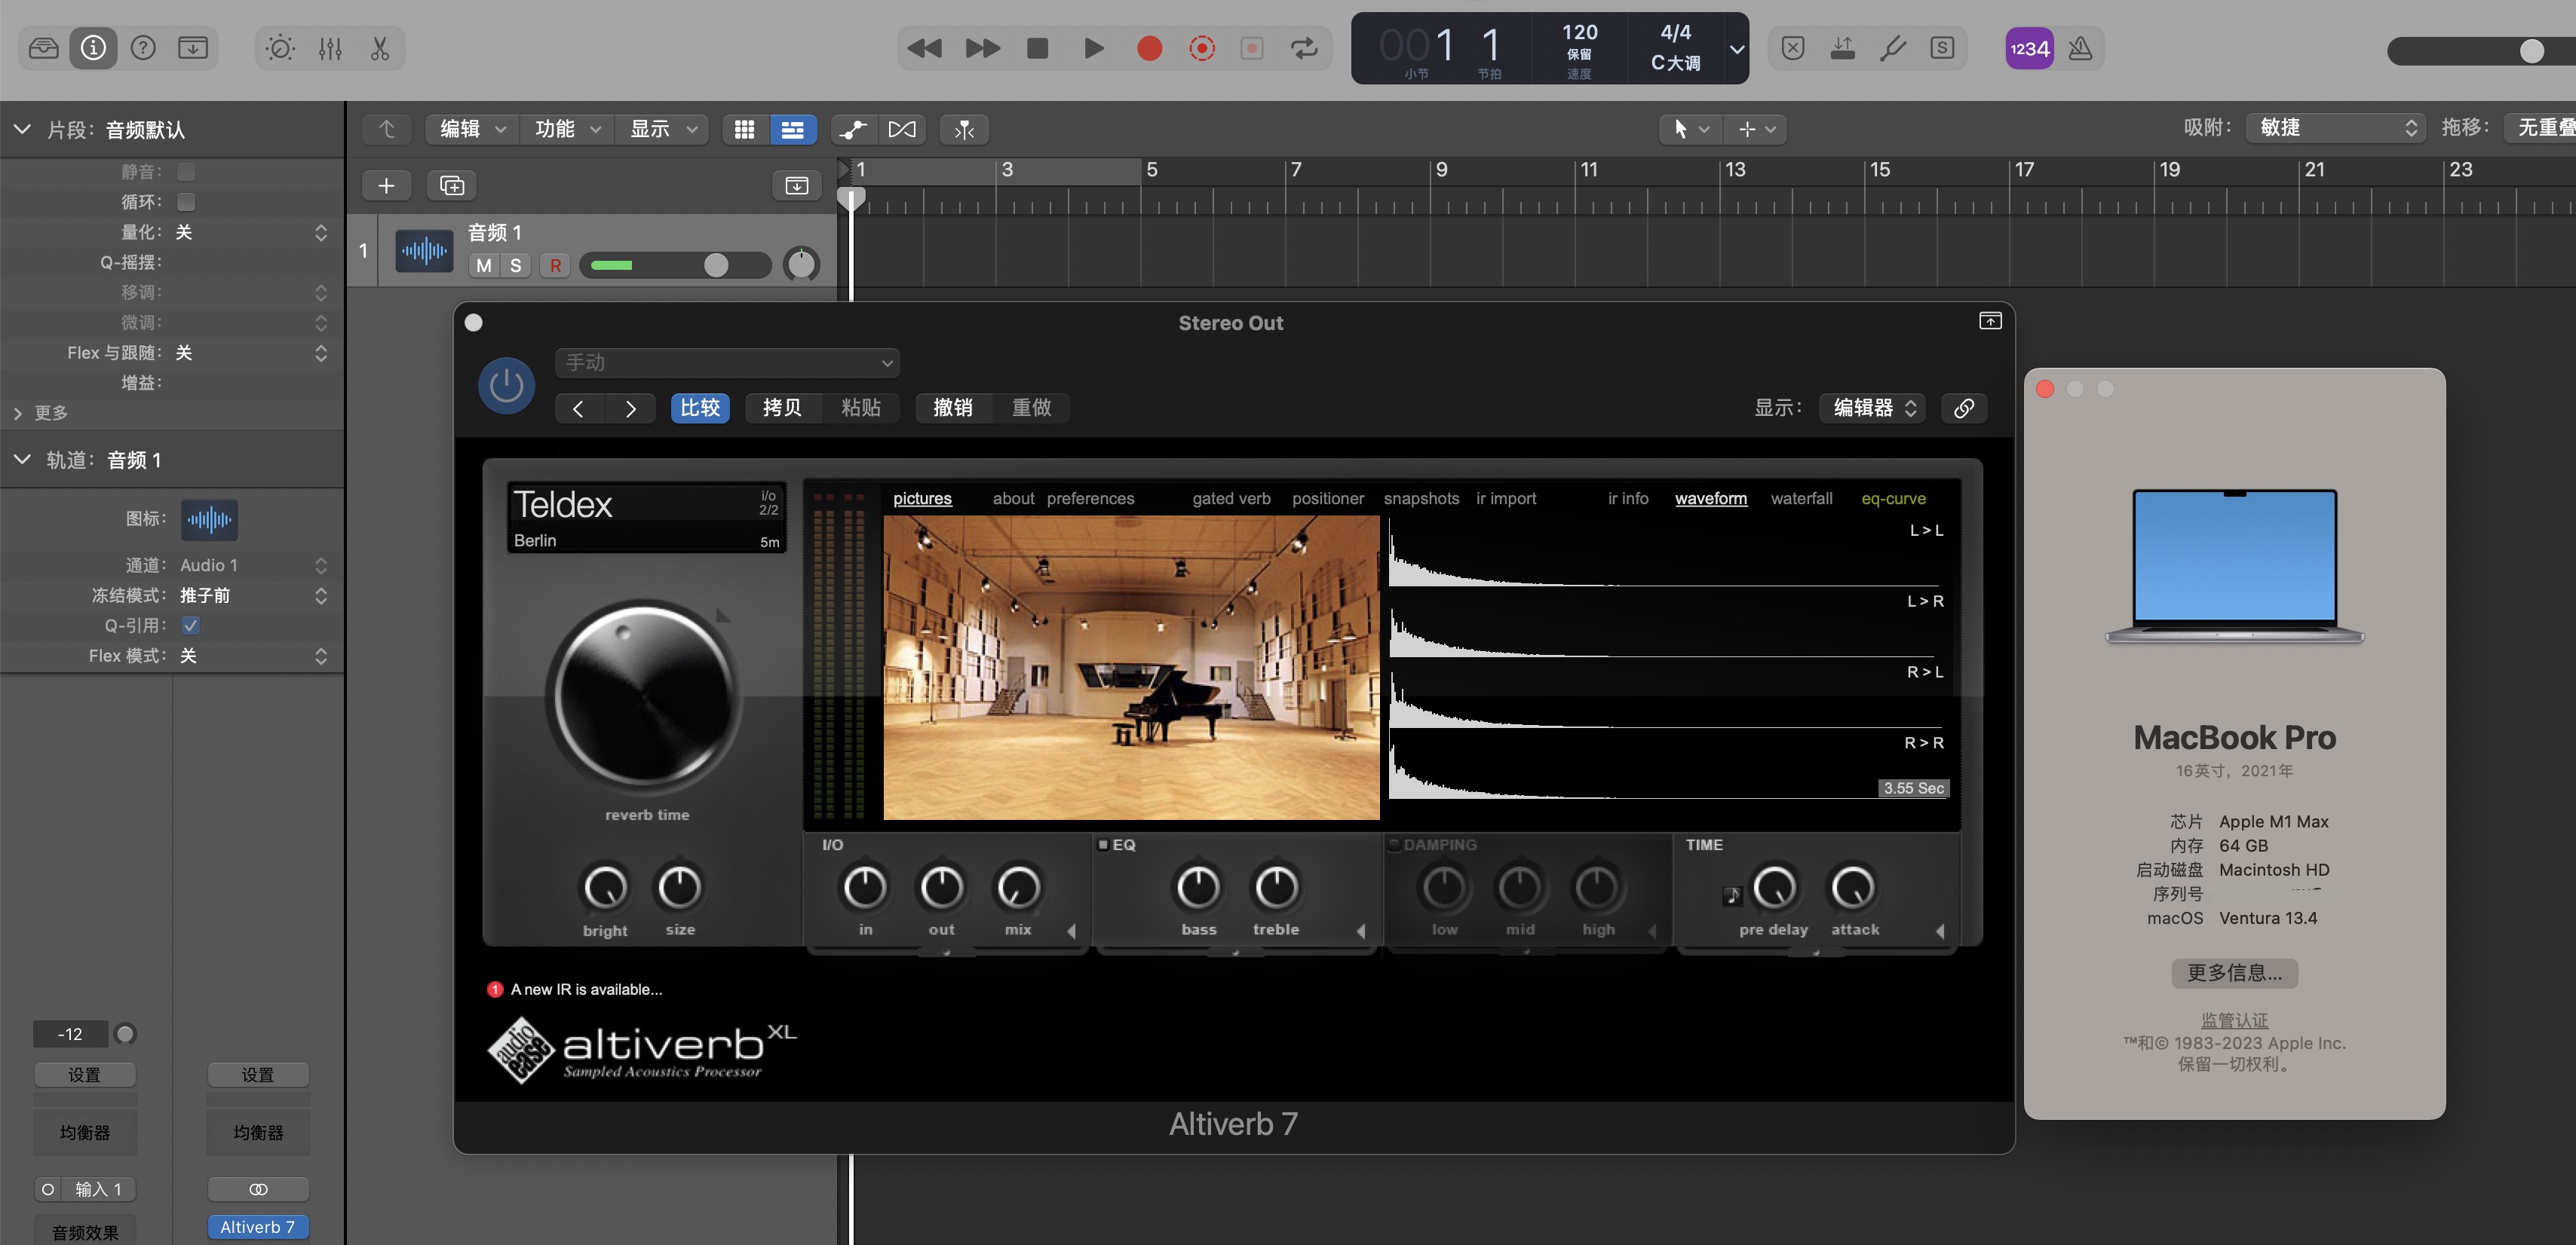Record-enable track 音频 1 with R button
Image resolution: width=2576 pixels, height=1245 pixels.
555,265
